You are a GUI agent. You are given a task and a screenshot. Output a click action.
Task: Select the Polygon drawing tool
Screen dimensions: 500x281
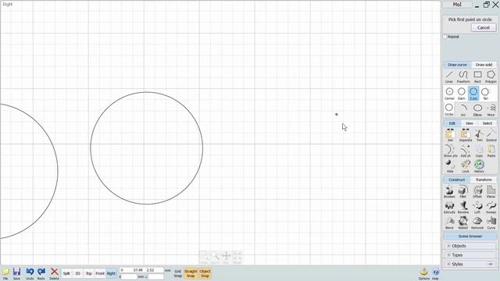point(491,76)
